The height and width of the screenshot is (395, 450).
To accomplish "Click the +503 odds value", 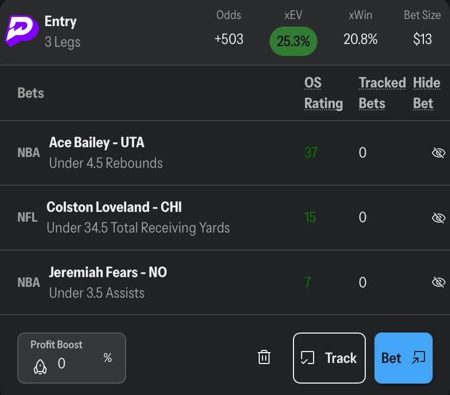I will pyautogui.click(x=229, y=39).
